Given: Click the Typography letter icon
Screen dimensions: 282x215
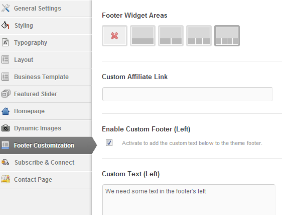Looking at the screenshot, I should [6, 43].
